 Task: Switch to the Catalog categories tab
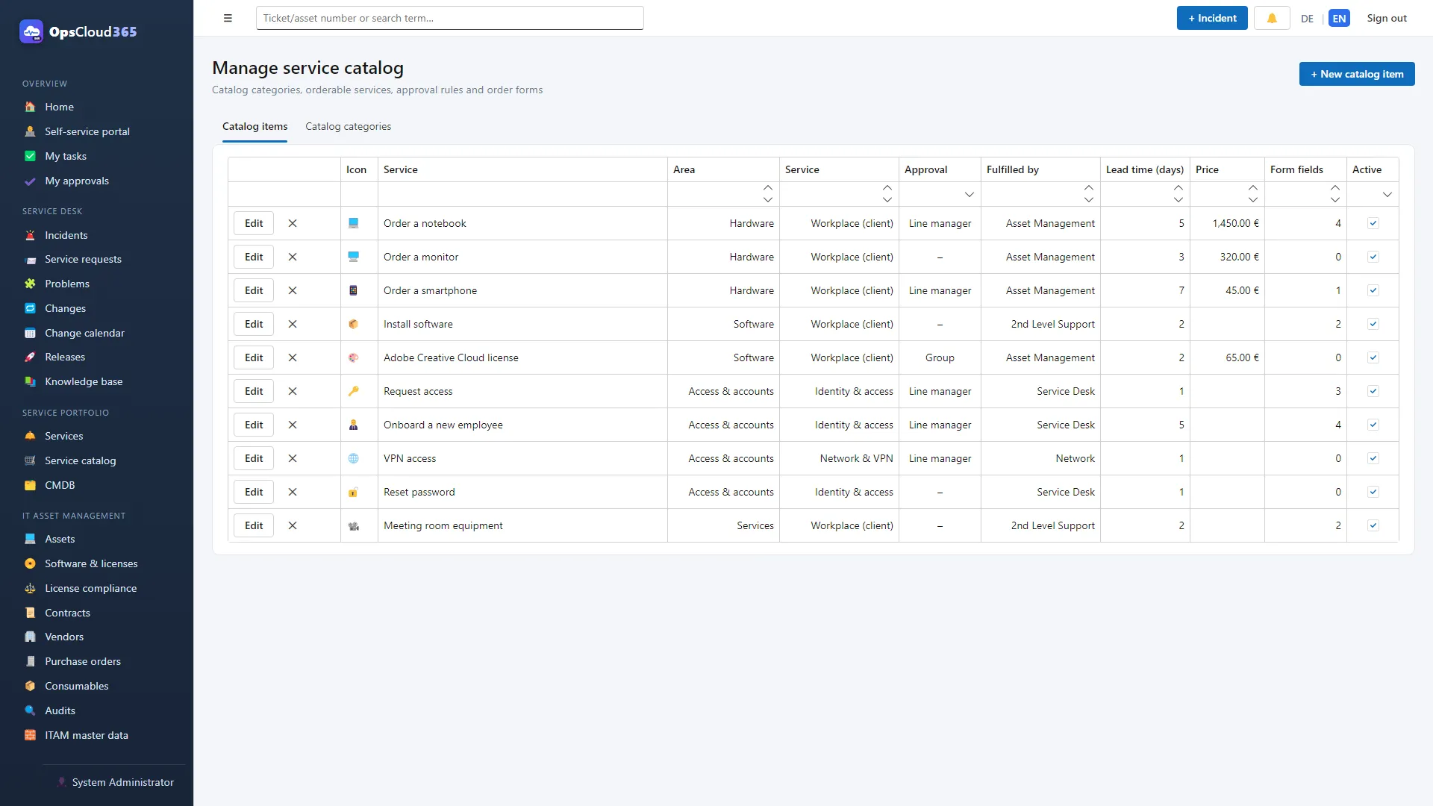click(348, 126)
